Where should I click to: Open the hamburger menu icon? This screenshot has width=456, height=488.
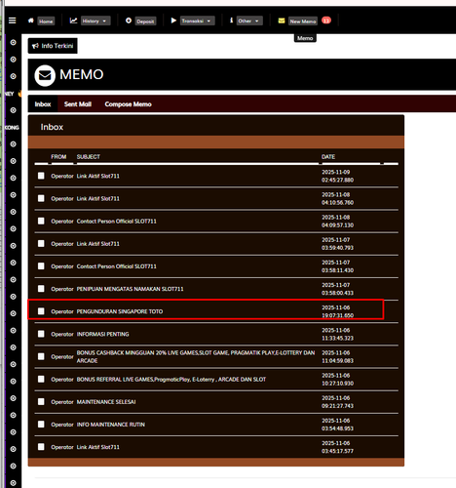(x=13, y=20)
